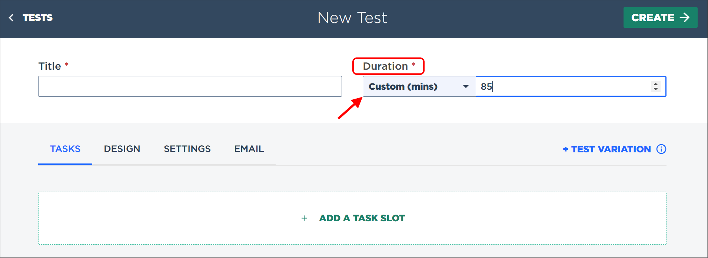Open the Test Variation info icon
This screenshot has height=258, width=708.
coord(661,149)
